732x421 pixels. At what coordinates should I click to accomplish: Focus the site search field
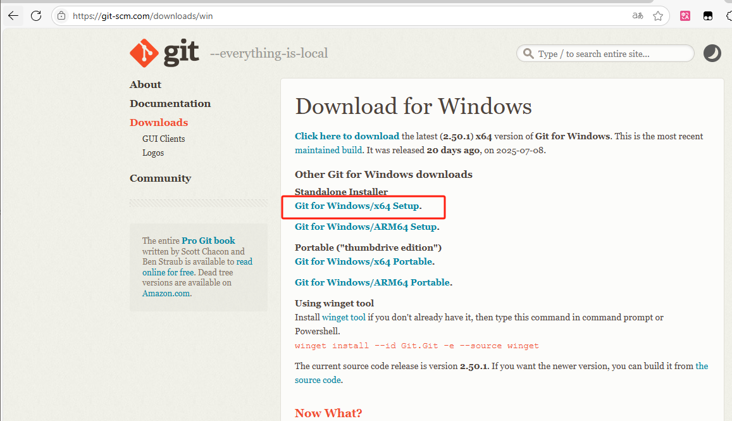point(605,53)
